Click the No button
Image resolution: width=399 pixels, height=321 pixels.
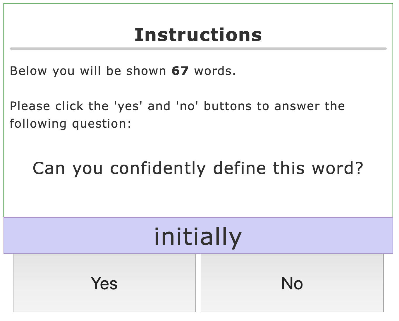click(292, 283)
